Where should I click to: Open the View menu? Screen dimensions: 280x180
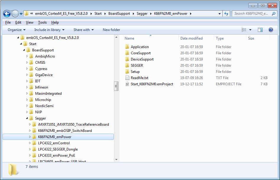click(x=30, y=22)
